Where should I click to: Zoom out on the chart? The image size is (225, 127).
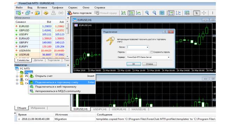pos(154,13)
